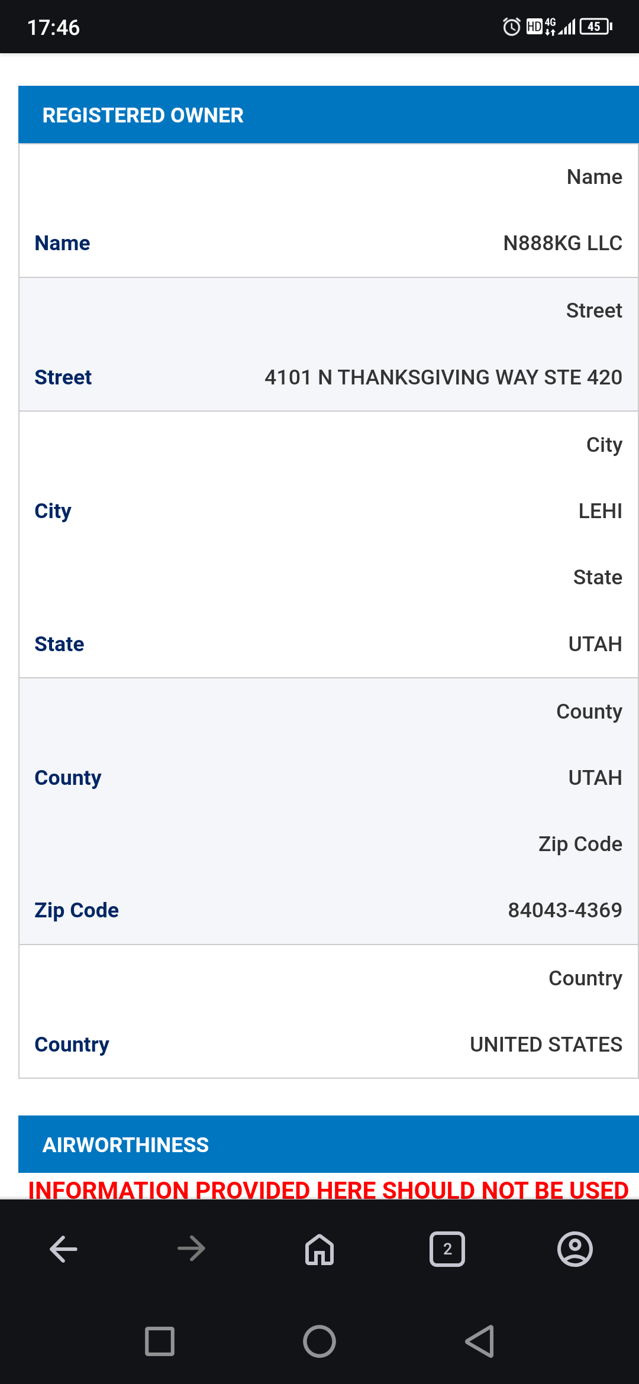Tap the browser forward arrow

pos(191,1249)
